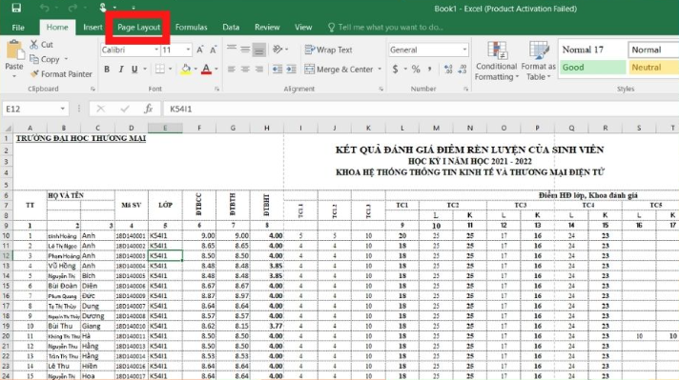
Task: Open underline style dropdown arrow
Action: coord(145,69)
